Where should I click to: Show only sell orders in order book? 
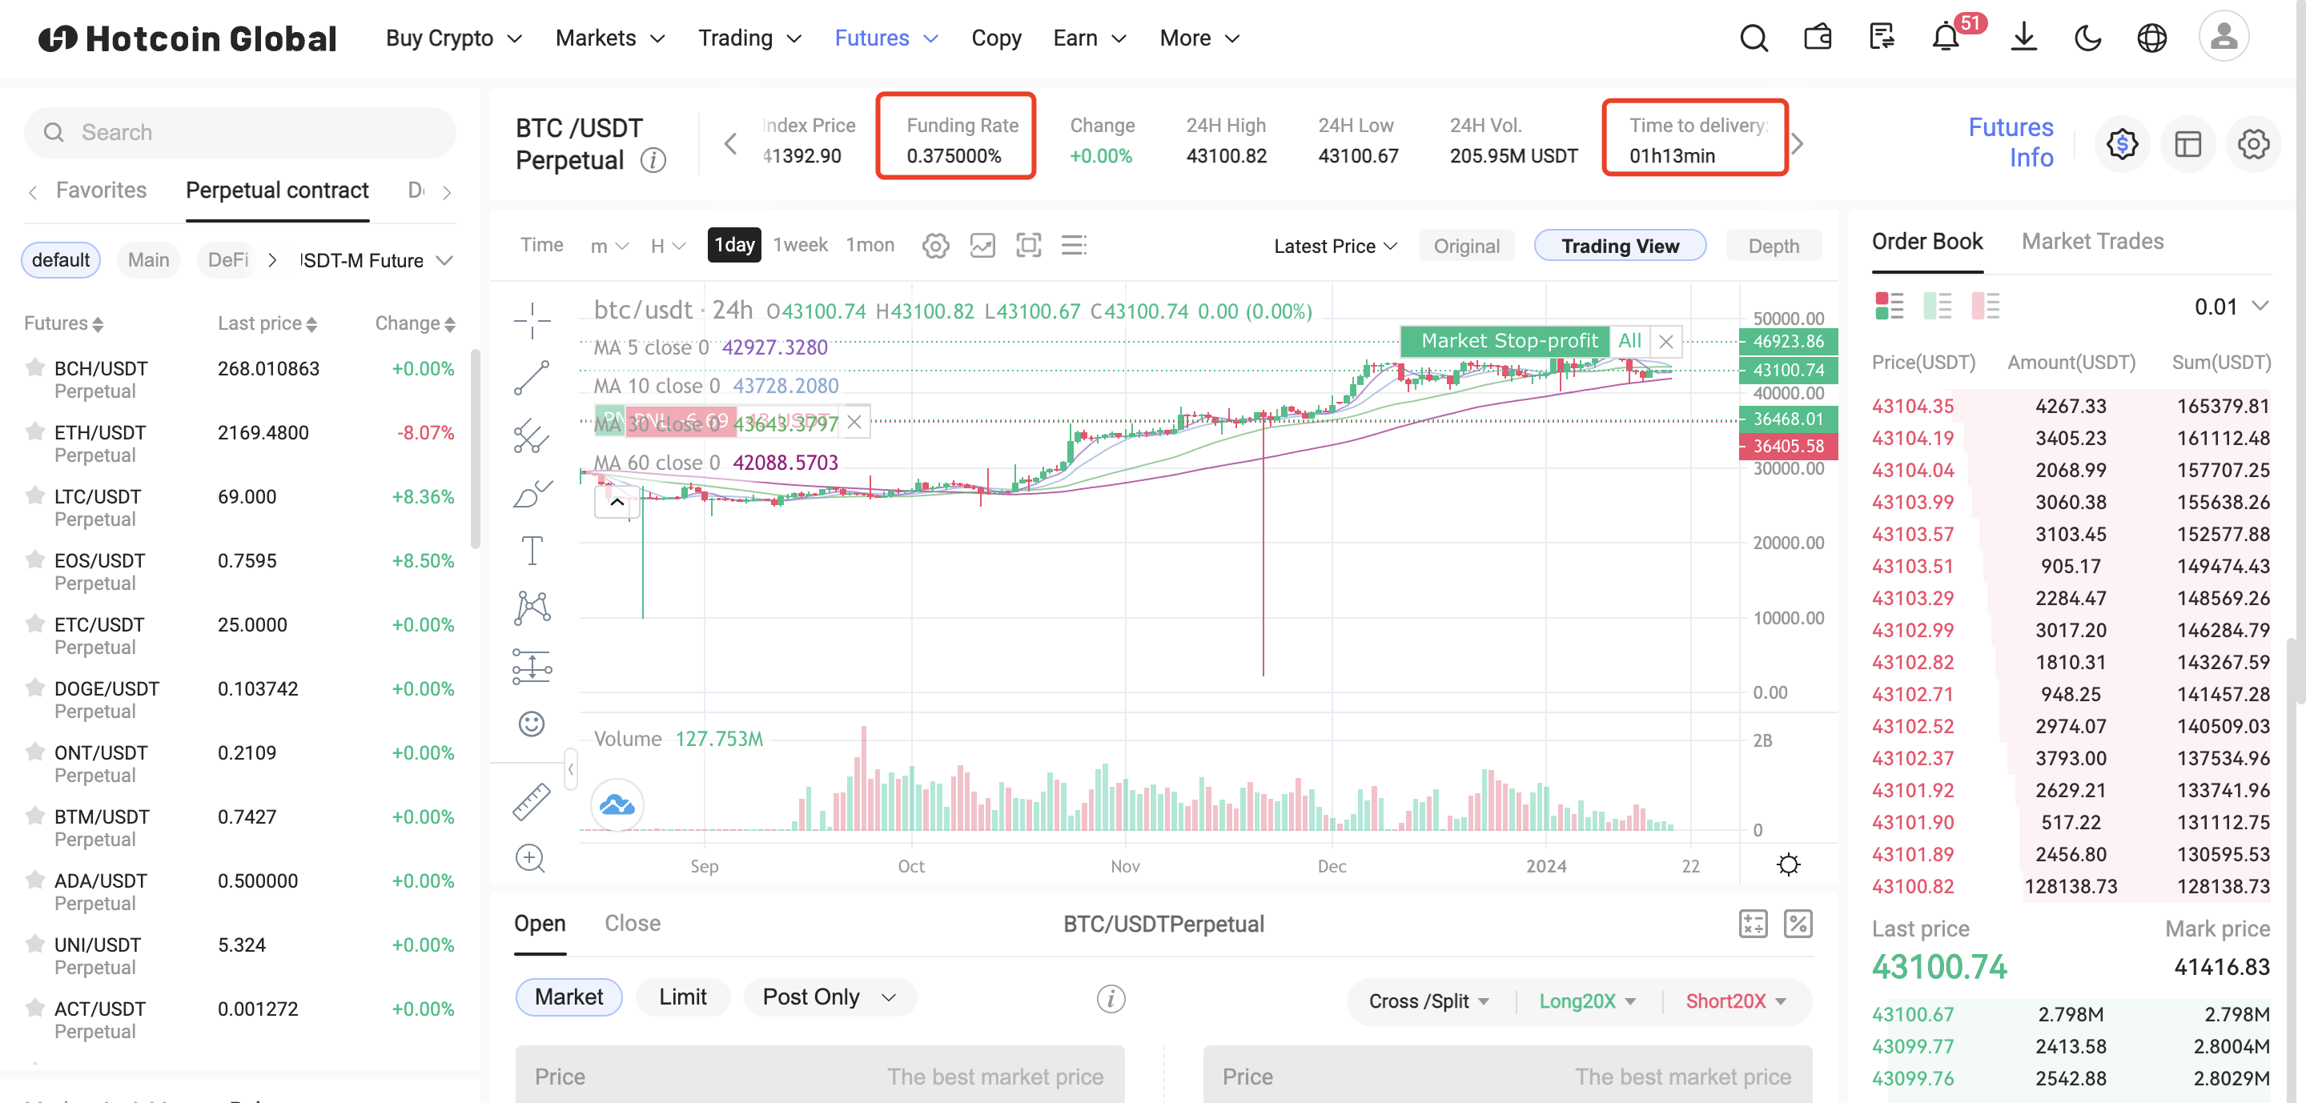pyautogui.click(x=1986, y=306)
